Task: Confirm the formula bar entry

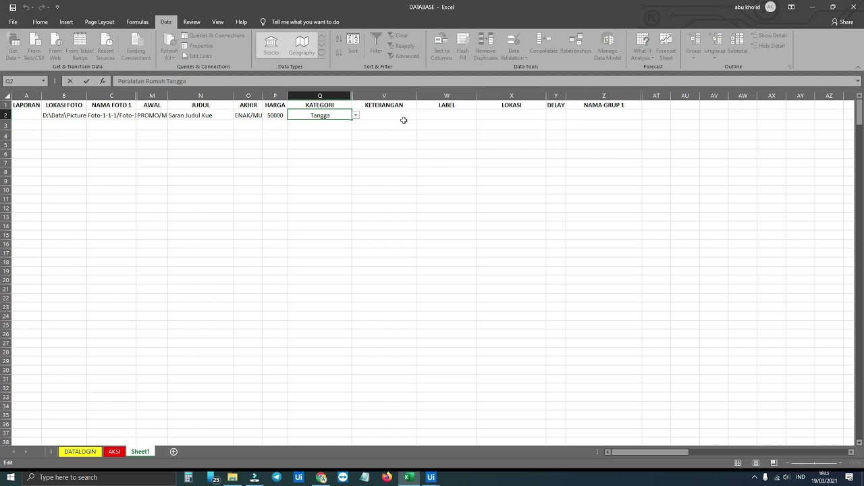Action: tap(86, 81)
